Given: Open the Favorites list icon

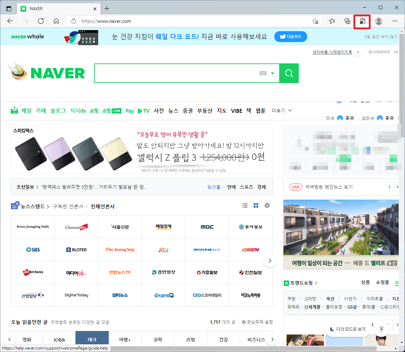Looking at the screenshot, I should pos(332,21).
